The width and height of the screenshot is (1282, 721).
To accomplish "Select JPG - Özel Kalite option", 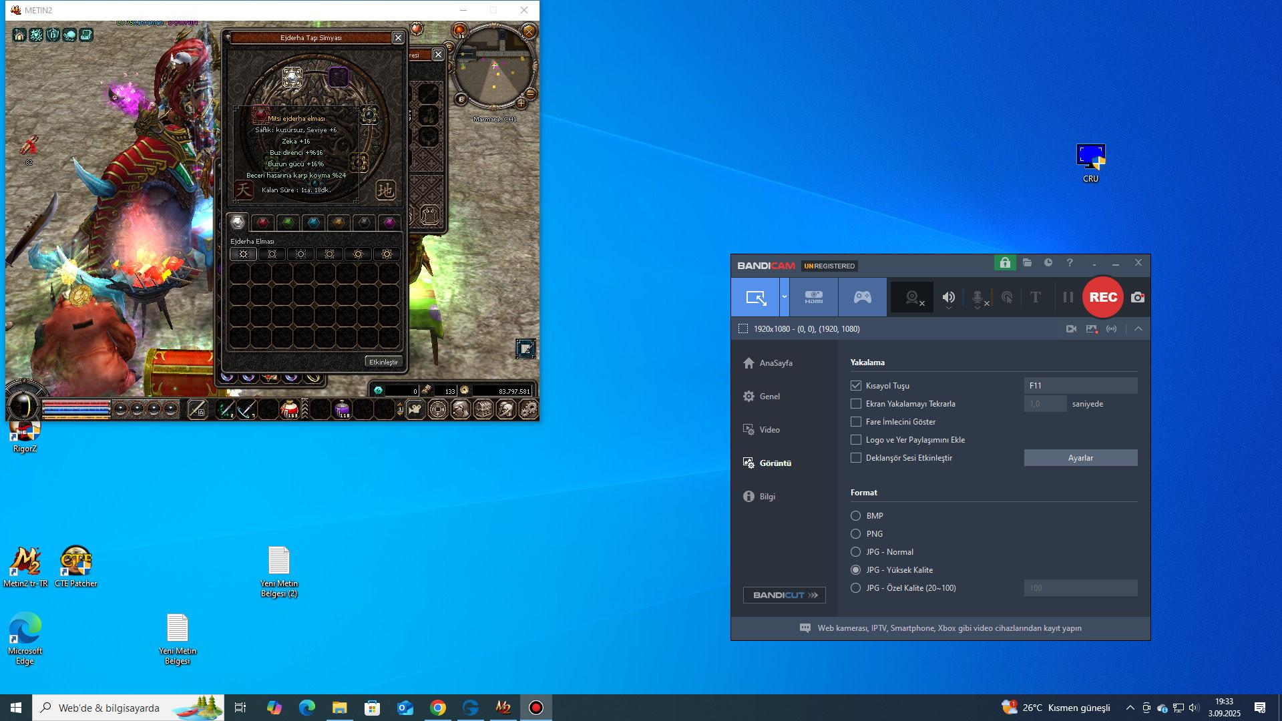I will 855,588.
